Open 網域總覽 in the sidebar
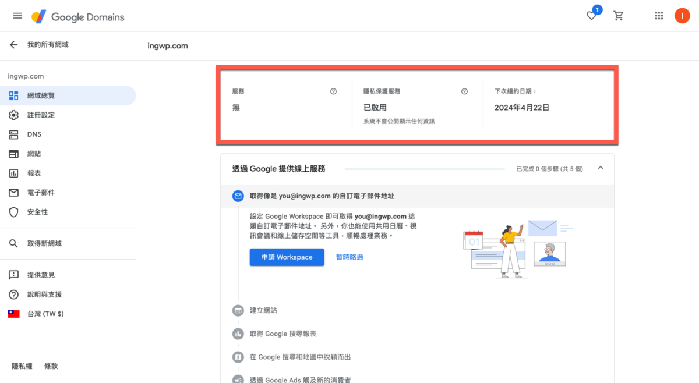The height and width of the screenshot is (383, 699). [68, 95]
